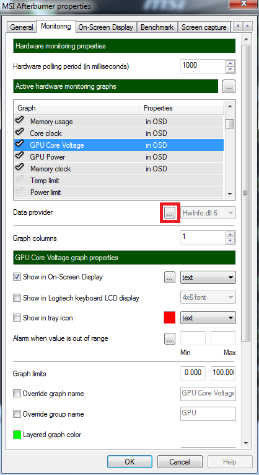Open the tray icon text format dropdown
259x475 pixels.
(x=208, y=318)
